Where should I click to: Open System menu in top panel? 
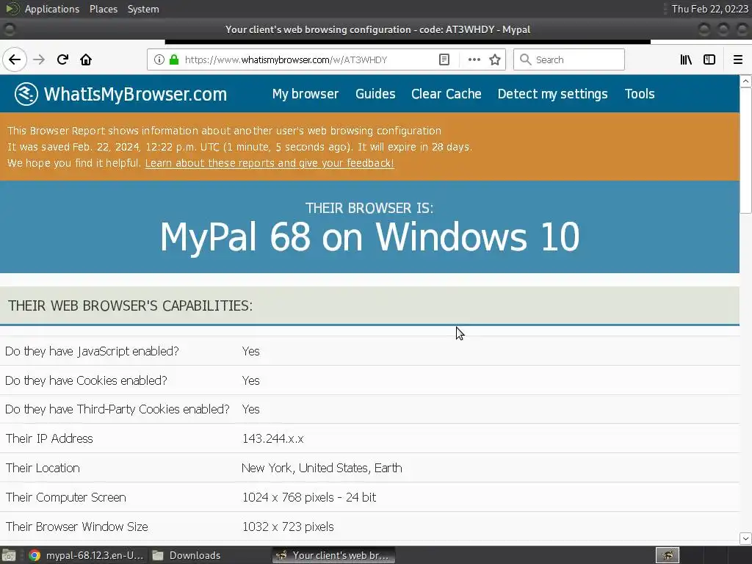(x=143, y=9)
